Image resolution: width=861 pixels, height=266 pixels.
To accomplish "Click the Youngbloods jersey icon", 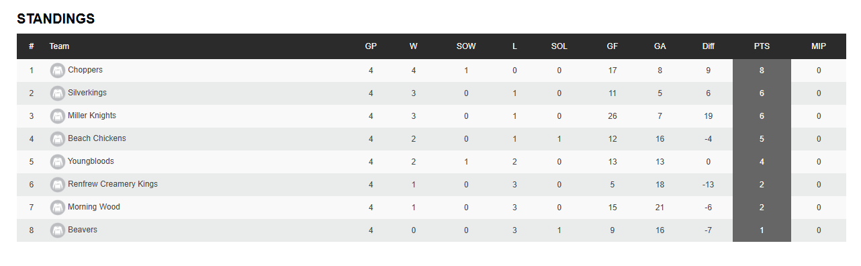I will tap(58, 162).
